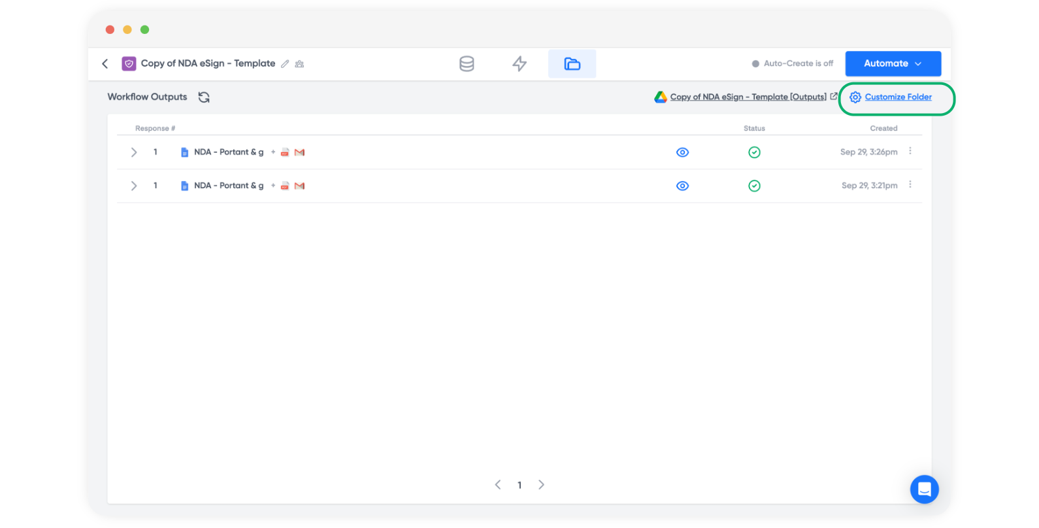Image resolution: width=1039 pixels, height=528 pixels.
Task: Click the Google Drive icon
Action: 661,97
